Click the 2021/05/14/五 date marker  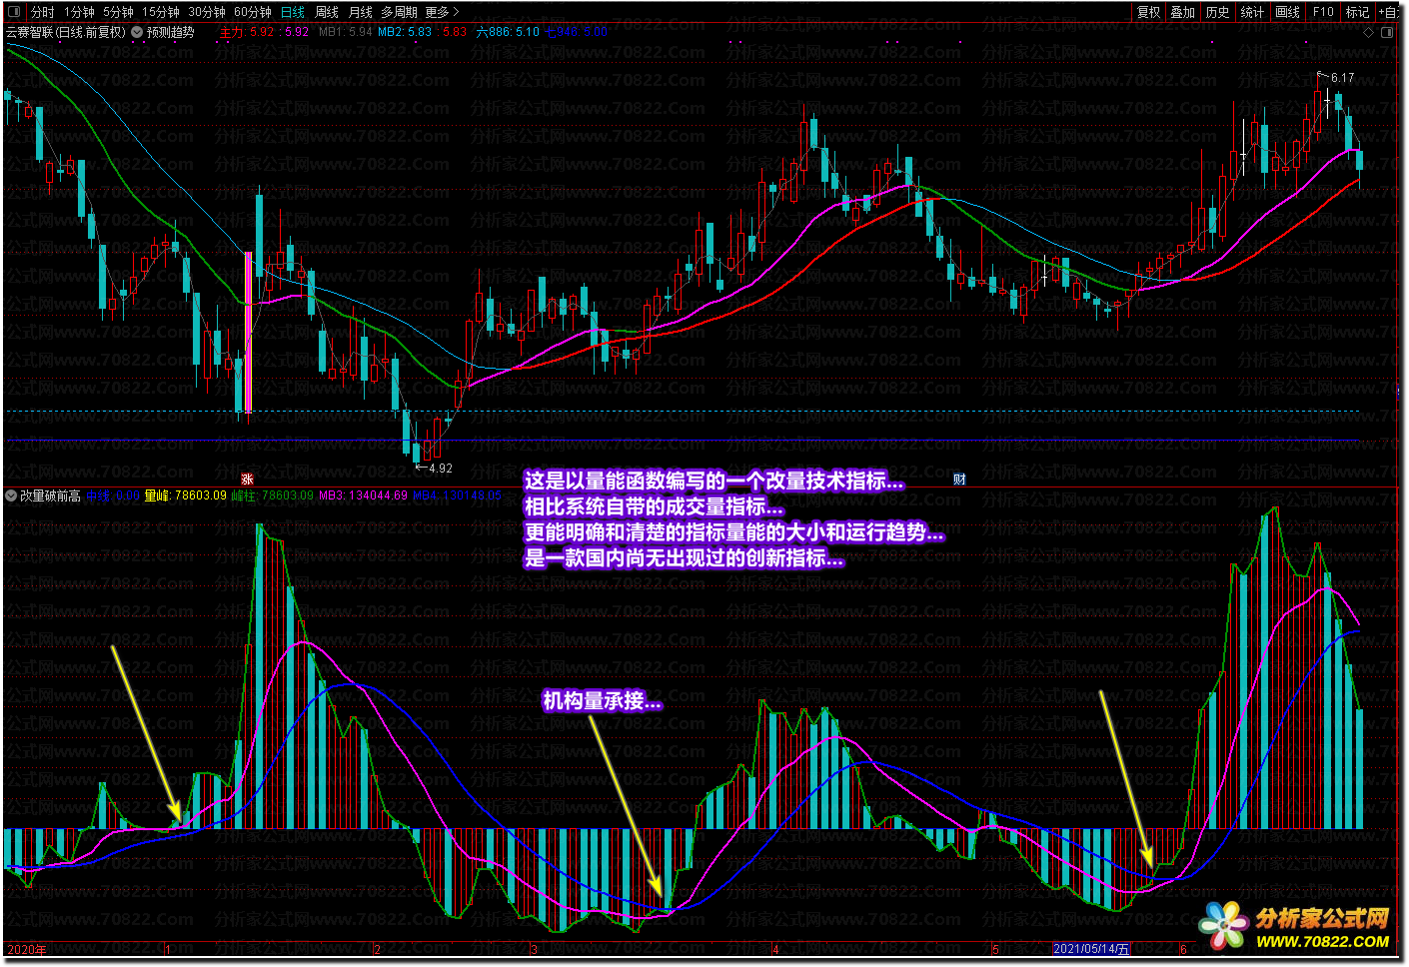pyautogui.click(x=1092, y=950)
